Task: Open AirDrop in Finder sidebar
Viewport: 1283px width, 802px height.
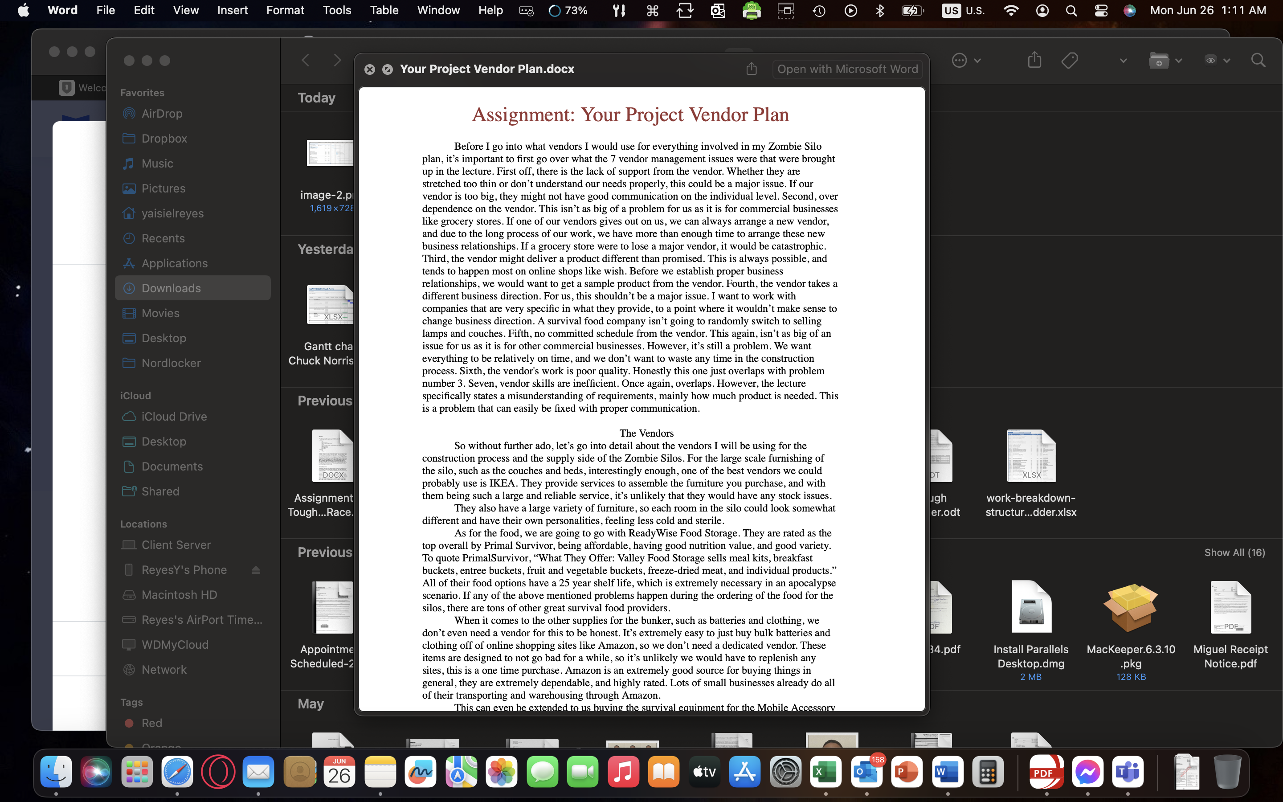Action: tap(162, 114)
